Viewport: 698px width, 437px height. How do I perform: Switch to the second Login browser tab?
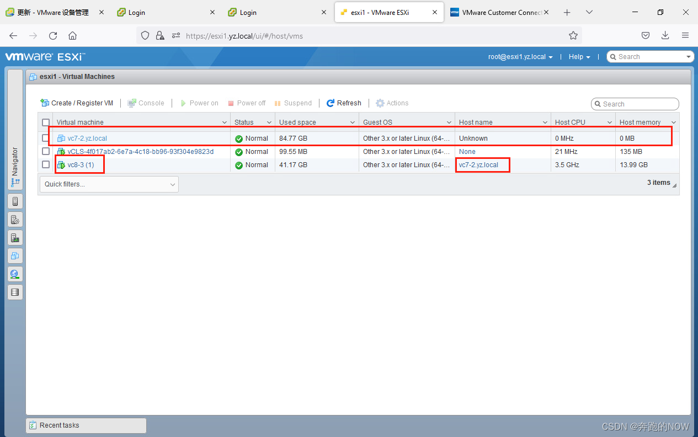pyautogui.click(x=248, y=12)
